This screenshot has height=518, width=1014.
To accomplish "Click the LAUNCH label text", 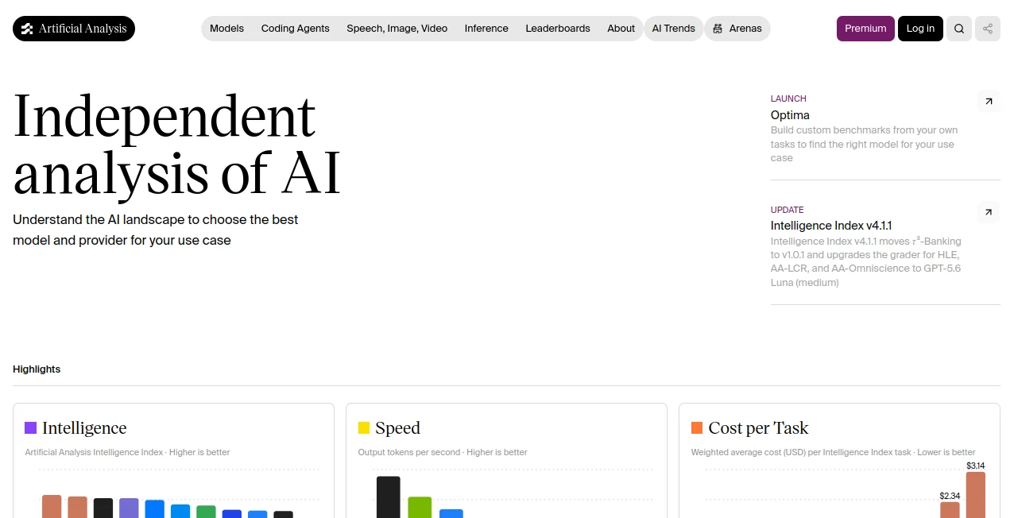I will click(788, 99).
